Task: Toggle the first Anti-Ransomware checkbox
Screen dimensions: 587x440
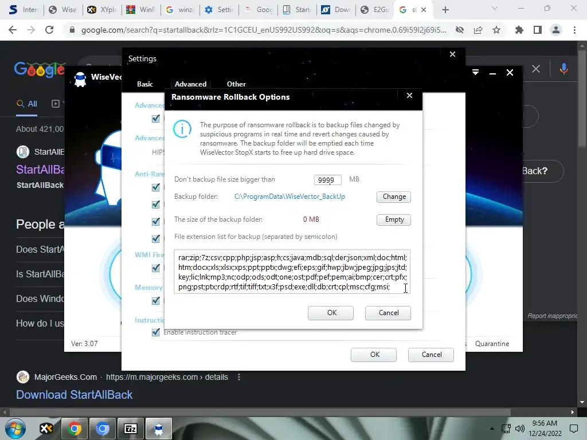Action: (156, 187)
